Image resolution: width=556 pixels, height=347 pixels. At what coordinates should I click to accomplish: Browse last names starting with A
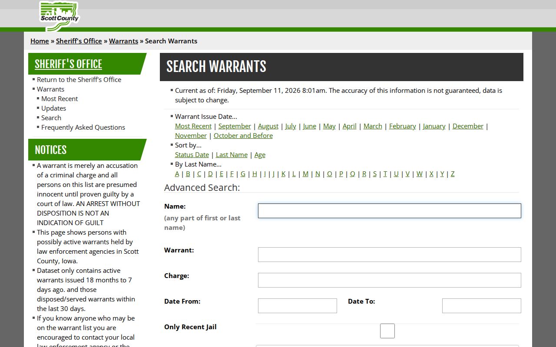[x=177, y=173]
